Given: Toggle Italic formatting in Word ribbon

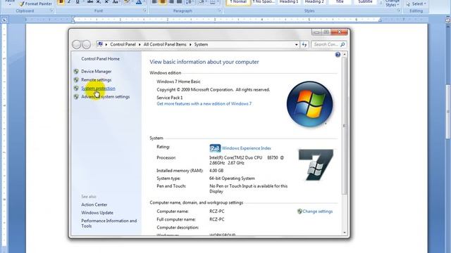Looking at the screenshot, I should pyautogui.click(x=69, y=2).
